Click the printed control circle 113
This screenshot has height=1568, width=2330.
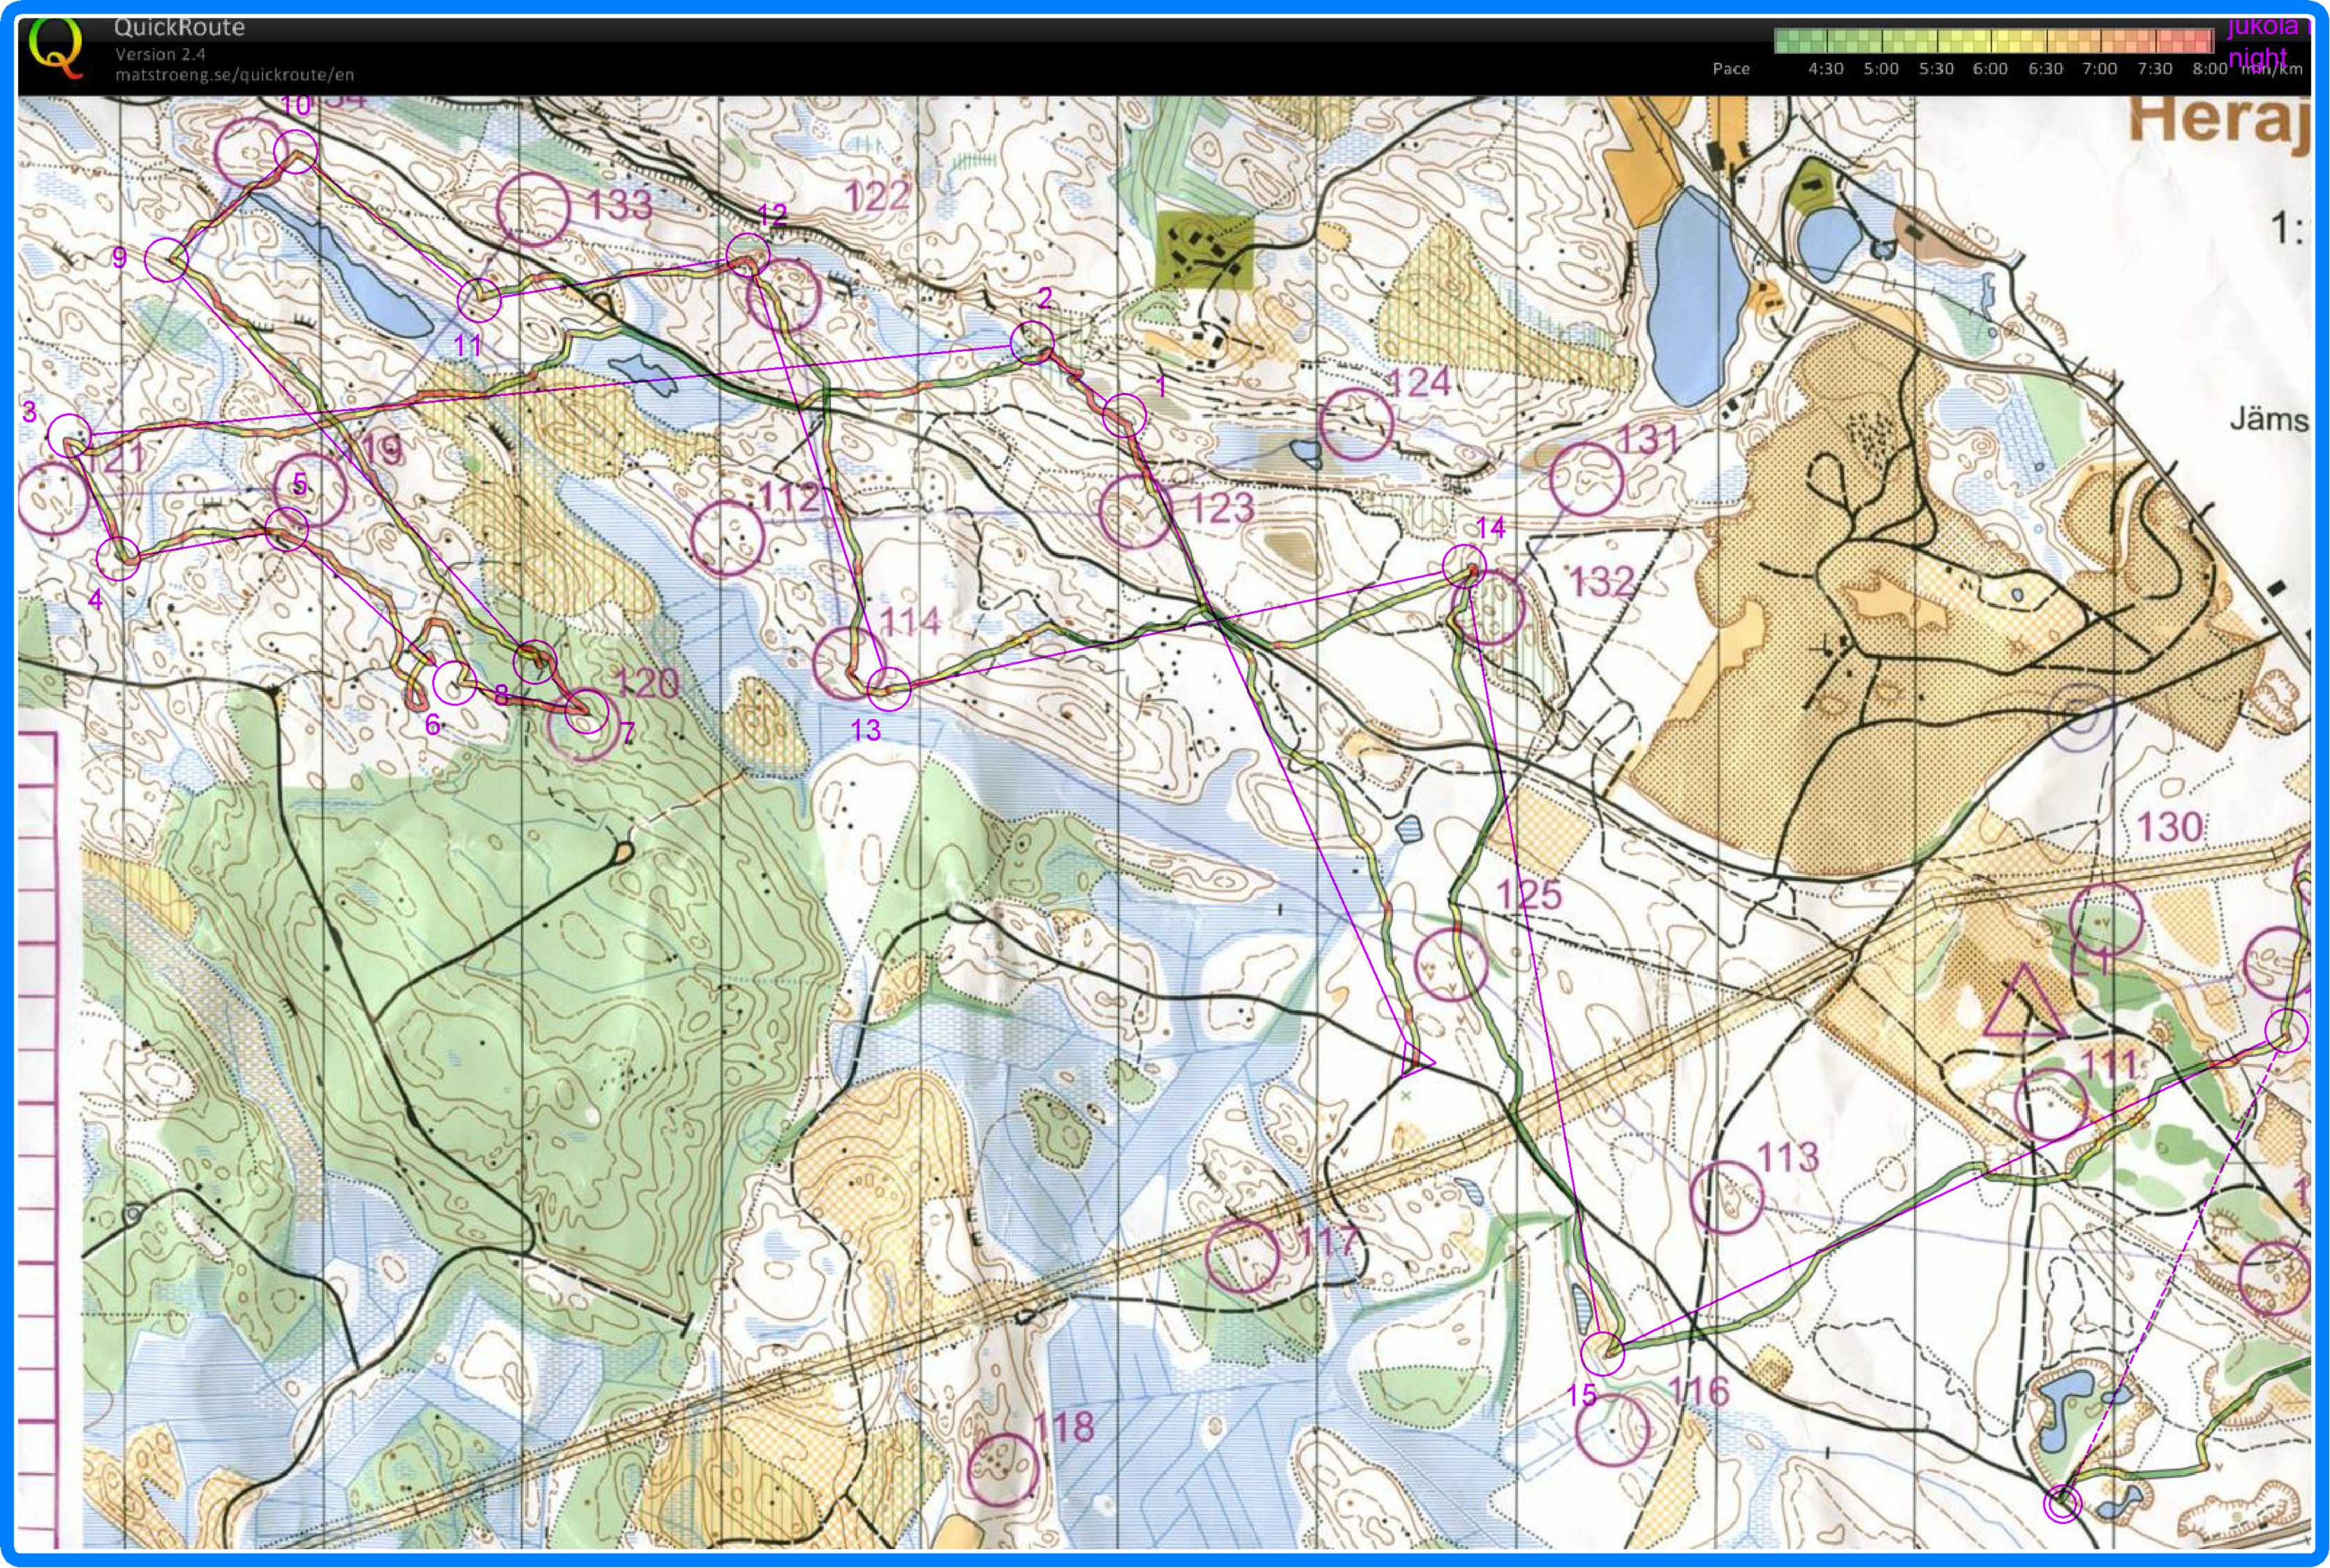pyautogui.click(x=1727, y=1196)
